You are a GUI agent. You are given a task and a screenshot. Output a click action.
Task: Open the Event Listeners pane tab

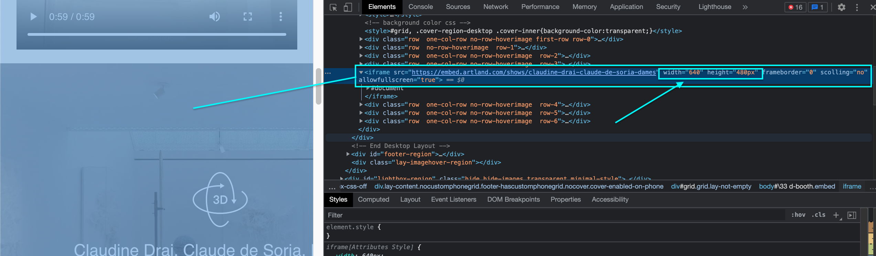(x=453, y=200)
